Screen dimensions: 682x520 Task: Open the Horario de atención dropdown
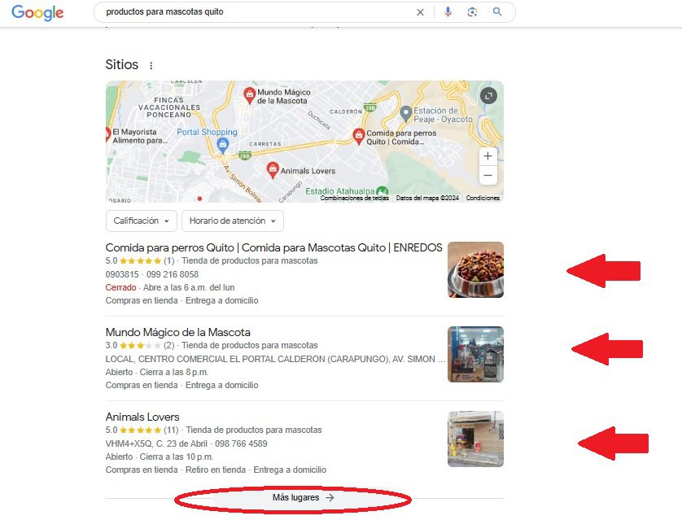(x=233, y=221)
